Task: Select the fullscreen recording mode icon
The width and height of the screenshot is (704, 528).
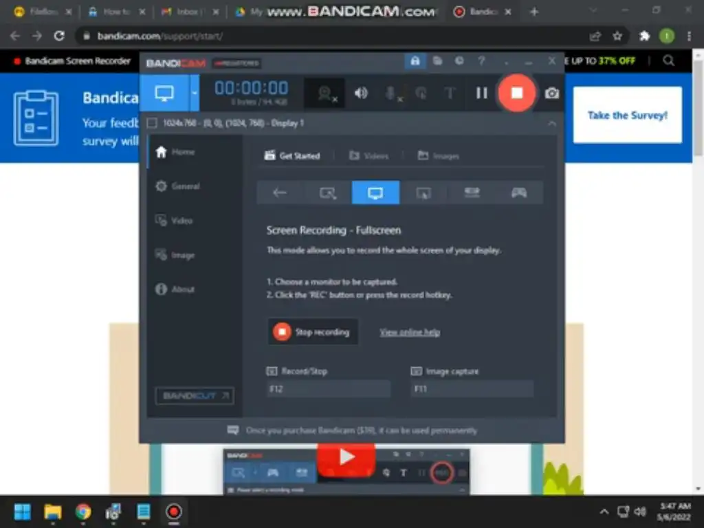Action: (x=375, y=192)
